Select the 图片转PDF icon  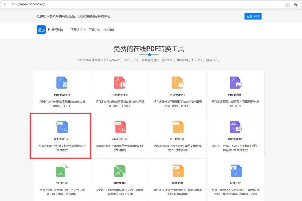[x=235, y=127]
